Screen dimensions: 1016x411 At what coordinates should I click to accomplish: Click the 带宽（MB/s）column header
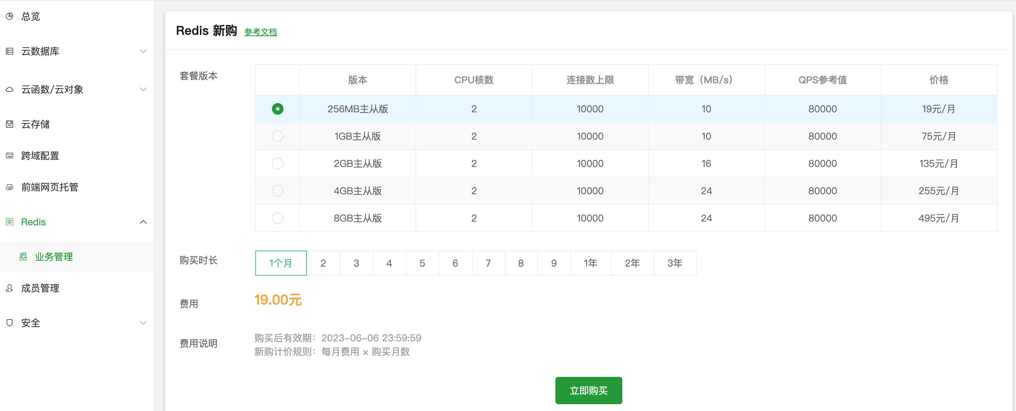pos(706,80)
